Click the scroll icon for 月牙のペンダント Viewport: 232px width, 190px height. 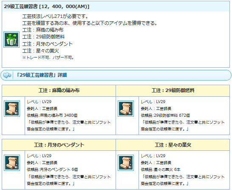click(x=12, y=163)
